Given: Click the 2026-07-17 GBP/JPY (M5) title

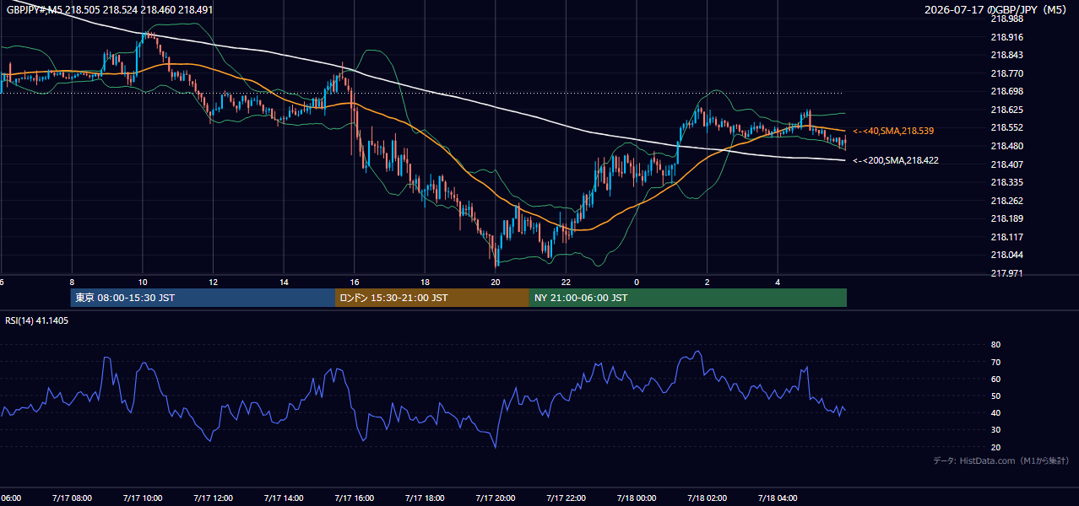Looking at the screenshot, I should 997,10.
